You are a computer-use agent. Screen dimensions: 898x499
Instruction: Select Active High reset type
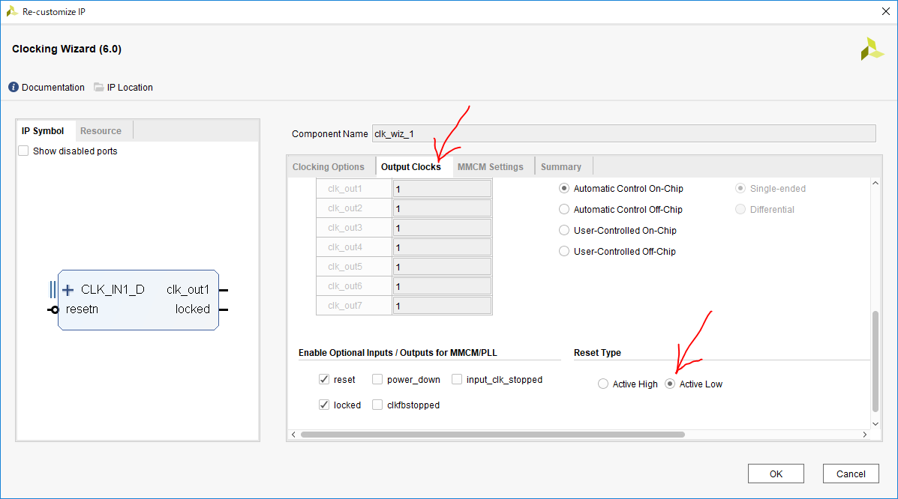pyautogui.click(x=603, y=384)
